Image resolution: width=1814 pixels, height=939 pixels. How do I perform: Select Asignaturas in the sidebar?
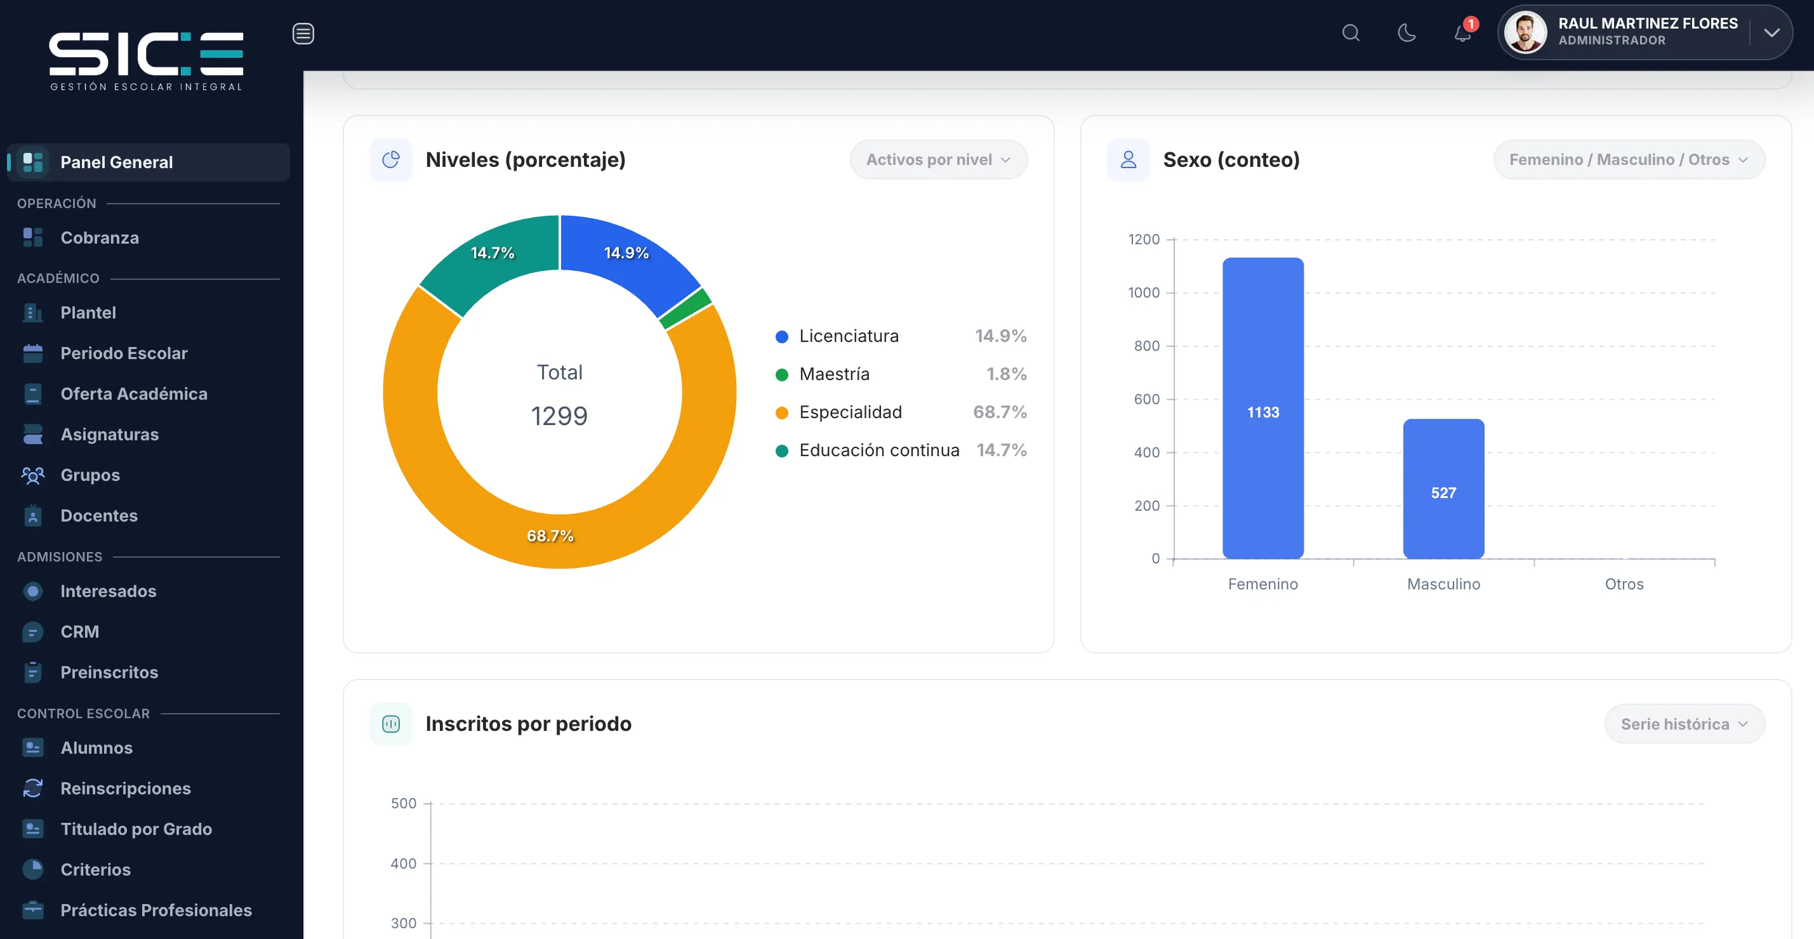coord(149,435)
